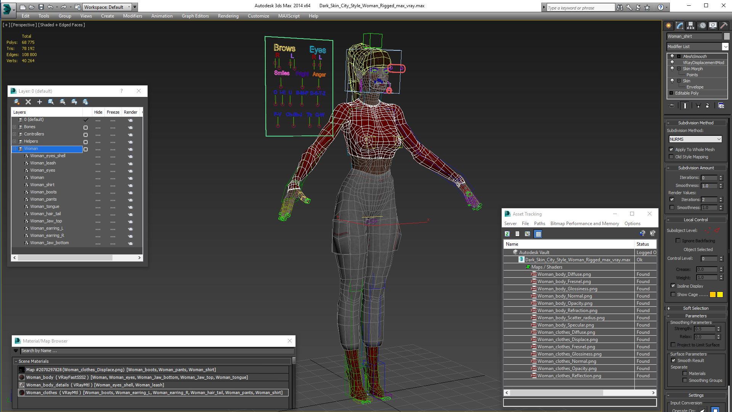Switch to the Modify panel tab
The width and height of the screenshot is (732, 412).
(x=680, y=26)
